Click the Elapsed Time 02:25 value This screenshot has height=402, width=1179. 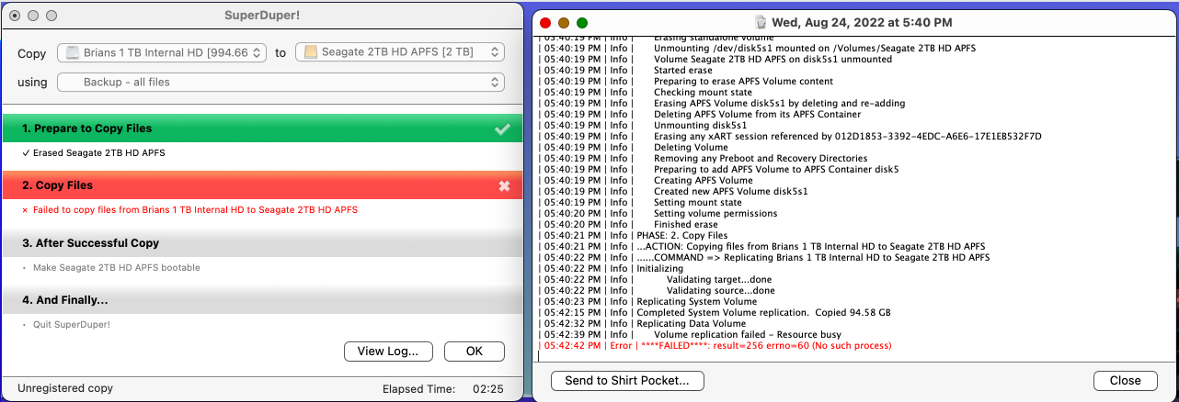tap(487, 389)
